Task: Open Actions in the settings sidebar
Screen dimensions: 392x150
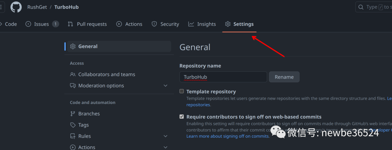Action: (x=119, y=147)
